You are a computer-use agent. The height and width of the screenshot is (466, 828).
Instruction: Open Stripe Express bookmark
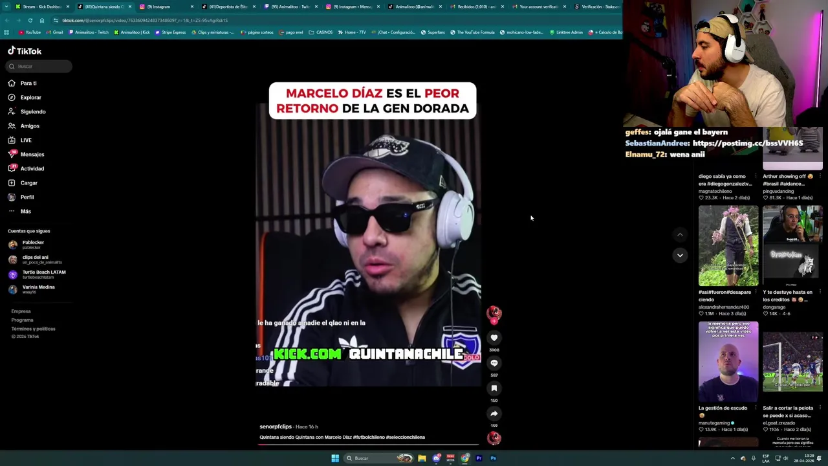pyautogui.click(x=170, y=32)
